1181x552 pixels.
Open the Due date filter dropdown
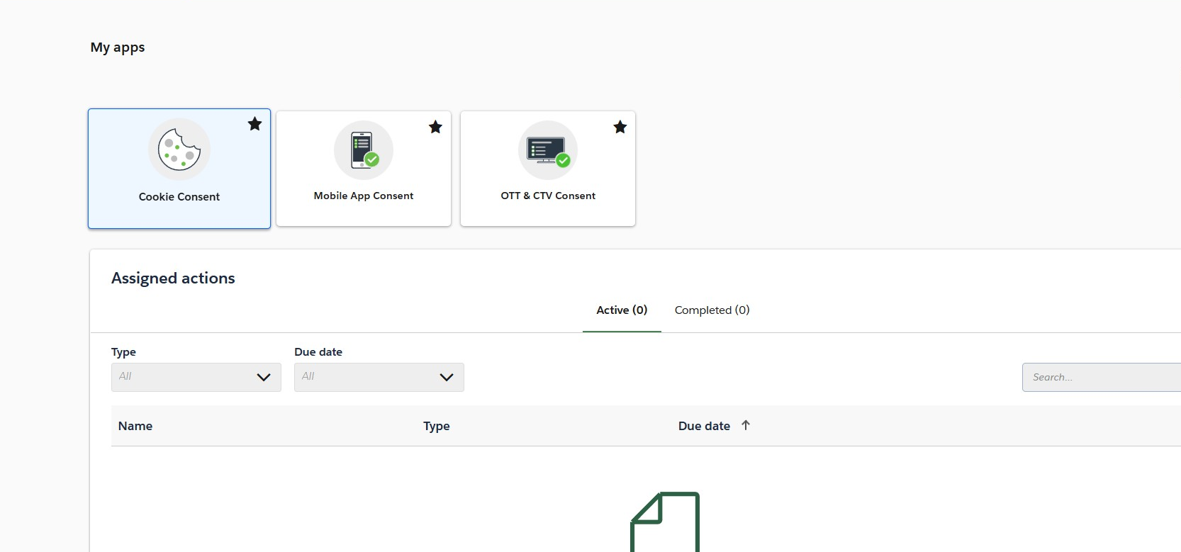click(x=379, y=377)
